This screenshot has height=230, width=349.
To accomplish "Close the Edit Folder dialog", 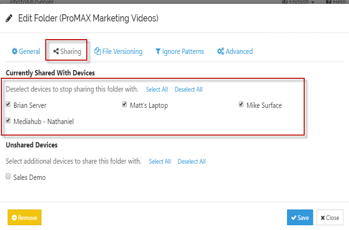I will click(x=330, y=217).
